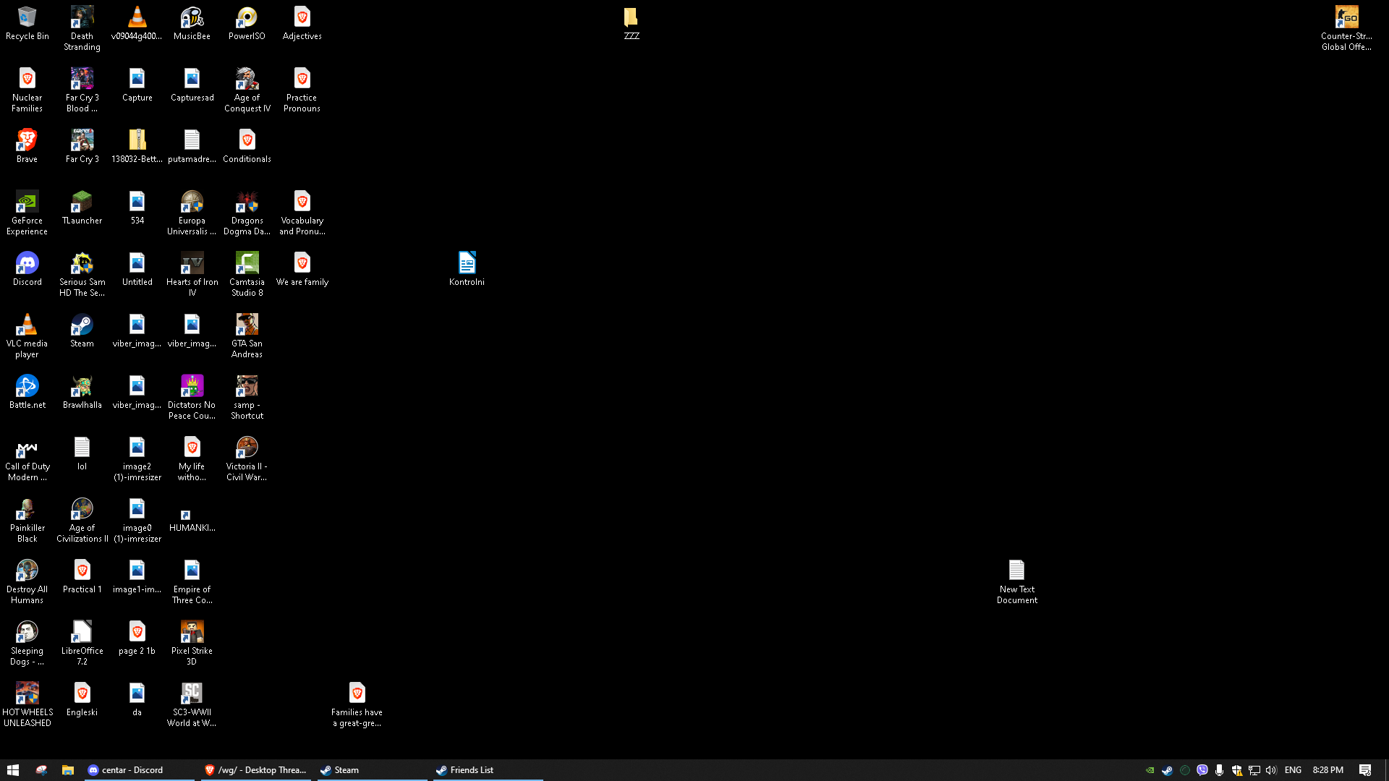Screen dimensions: 1389x781
Task: Click Viber icon in system tray
Action: click(x=1202, y=770)
